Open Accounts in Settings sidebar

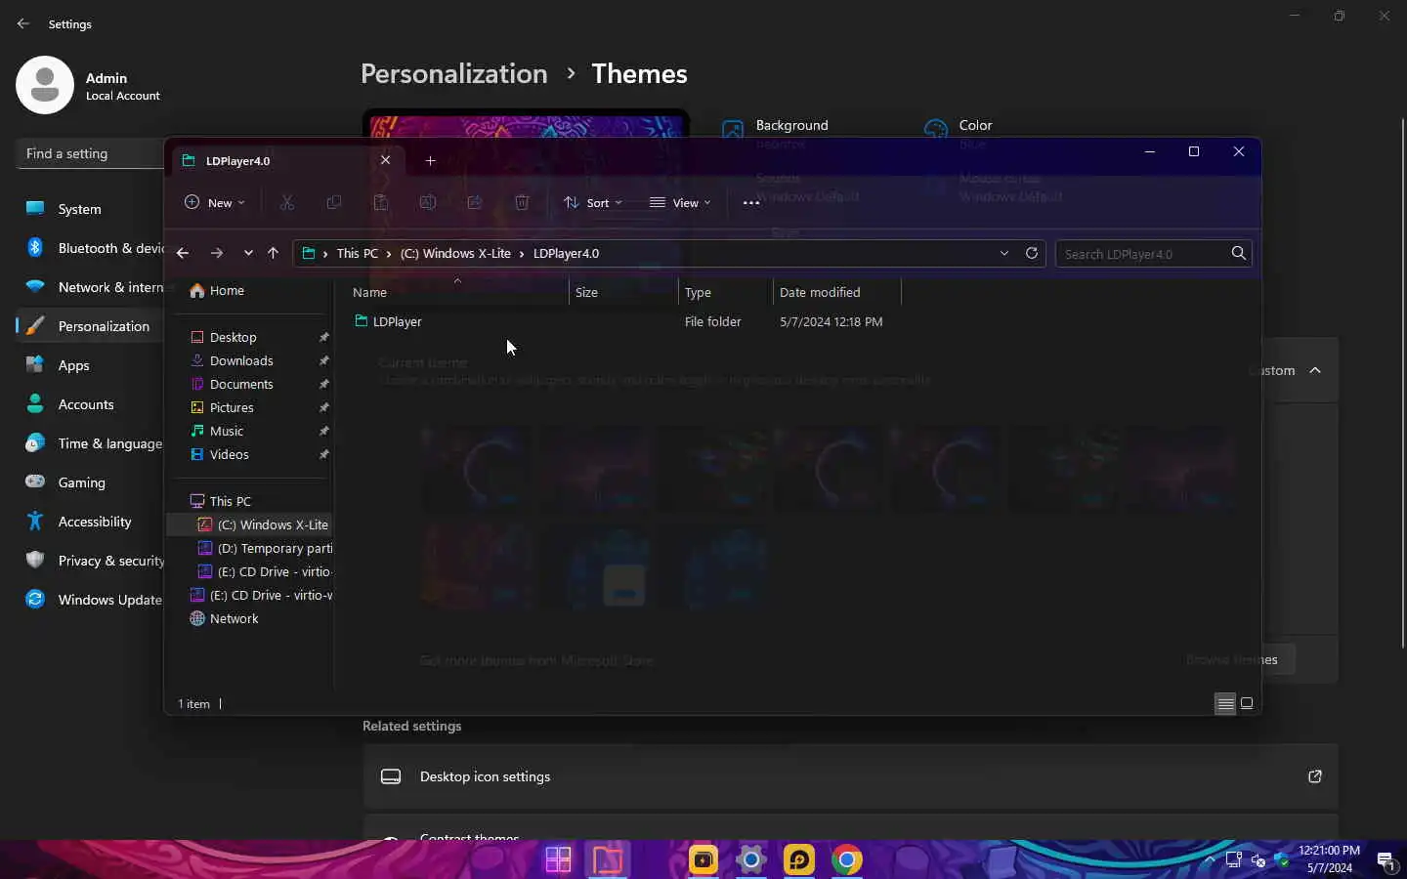[x=90, y=404]
